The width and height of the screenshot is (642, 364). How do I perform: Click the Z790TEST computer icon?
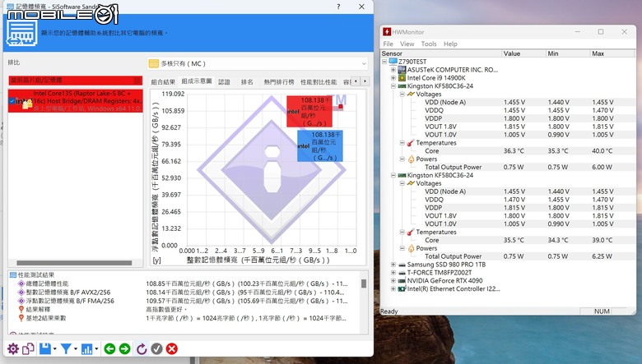[x=393, y=62]
